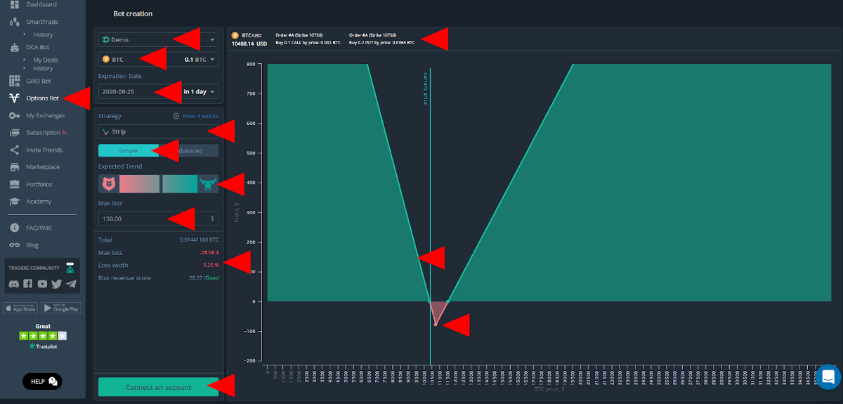Open Subscription page
The height and width of the screenshot is (404, 843).
(46, 132)
